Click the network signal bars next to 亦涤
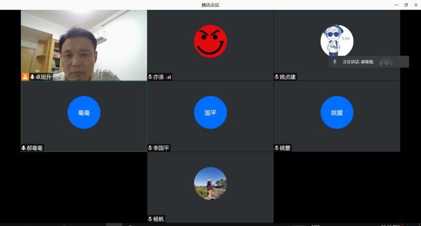This screenshot has width=421, height=226. click(x=169, y=77)
